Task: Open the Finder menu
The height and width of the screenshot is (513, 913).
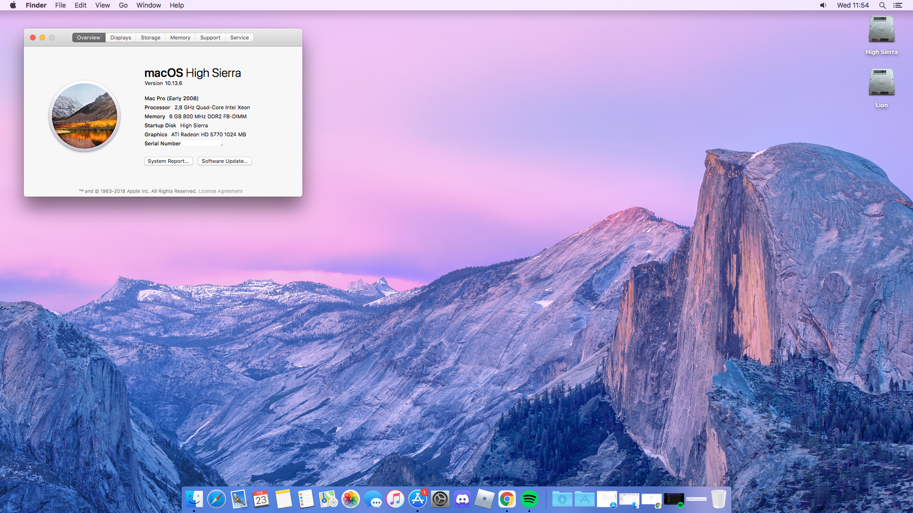Action: click(x=36, y=5)
